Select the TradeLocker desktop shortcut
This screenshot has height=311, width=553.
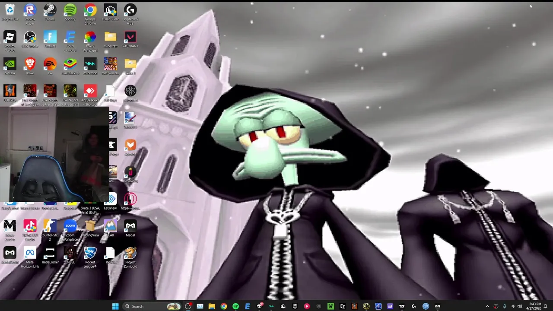(x=50, y=255)
